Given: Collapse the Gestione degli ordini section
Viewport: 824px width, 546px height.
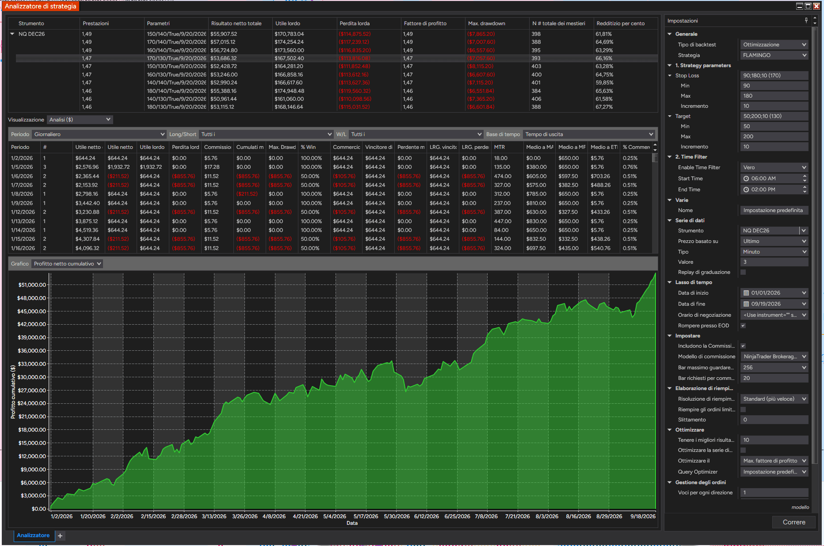Looking at the screenshot, I should [x=670, y=482].
